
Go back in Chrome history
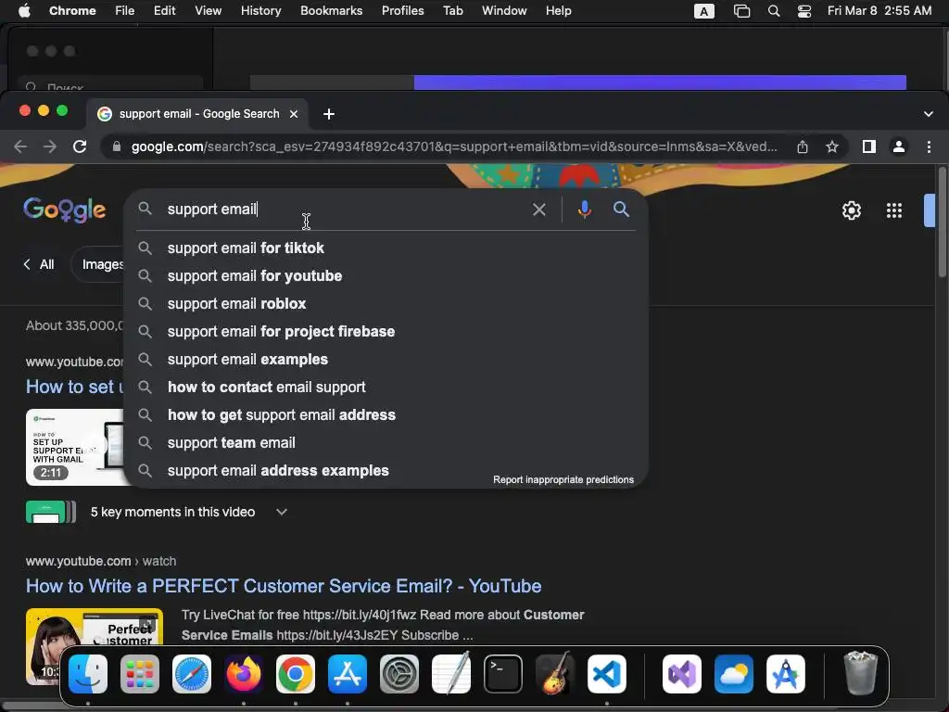[x=20, y=146]
